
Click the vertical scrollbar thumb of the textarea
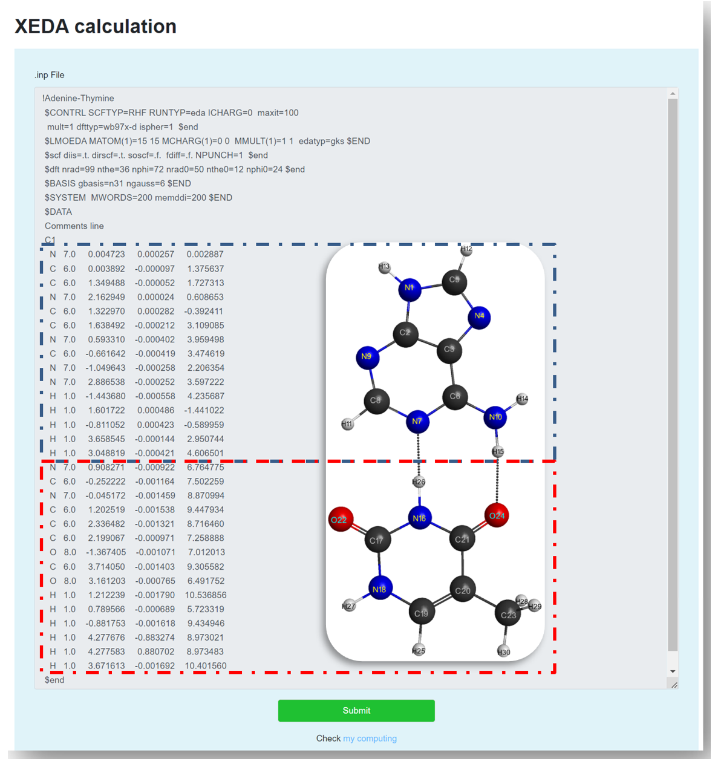coord(672,375)
